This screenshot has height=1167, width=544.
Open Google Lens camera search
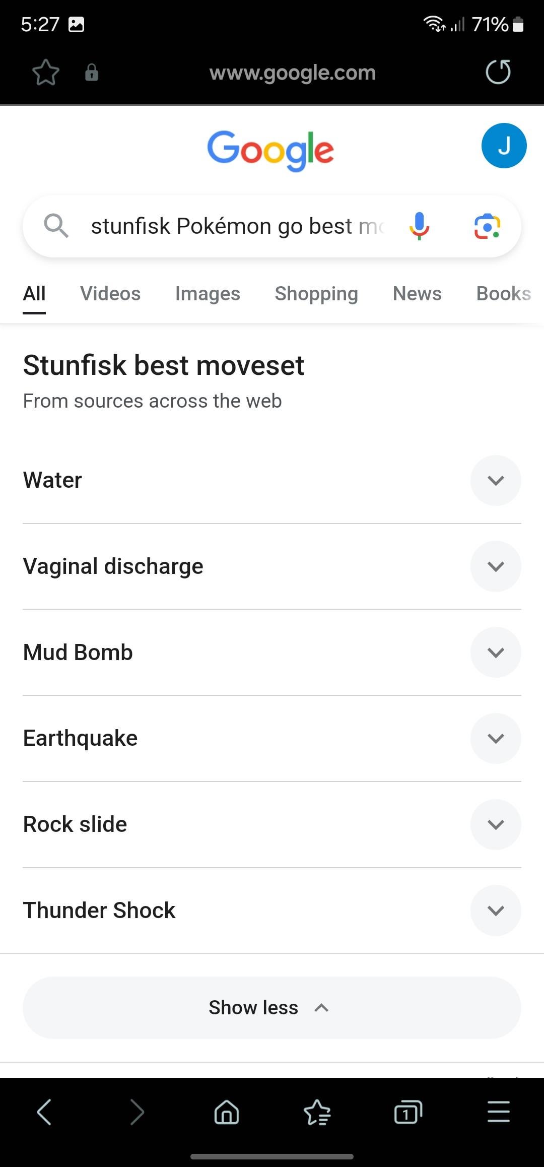tap(487, 226)
